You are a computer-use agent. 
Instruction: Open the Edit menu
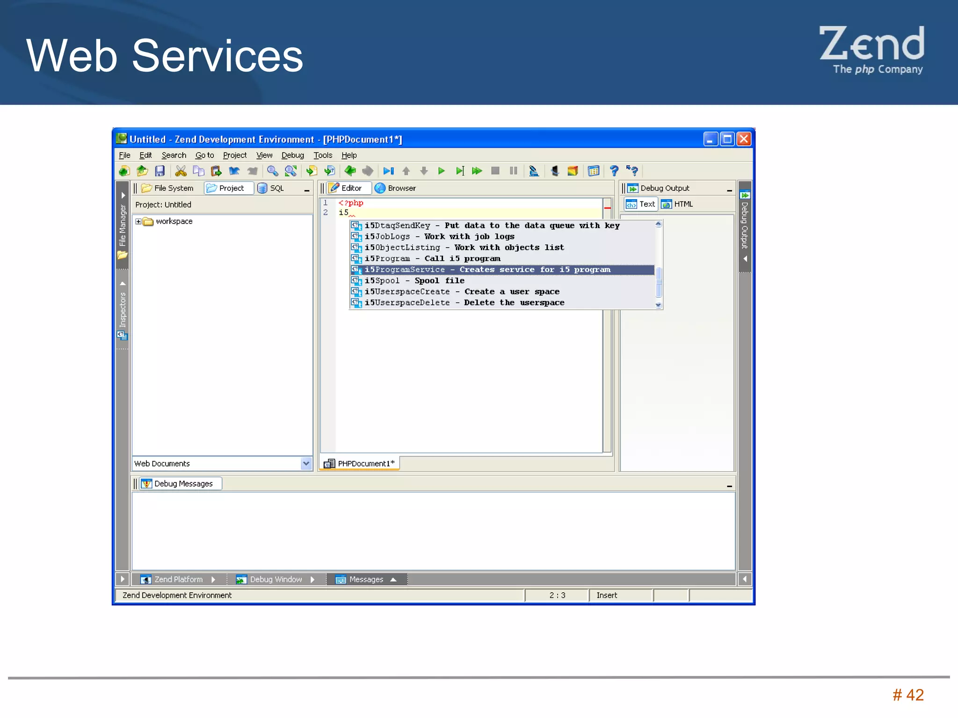tap(145, 155)
